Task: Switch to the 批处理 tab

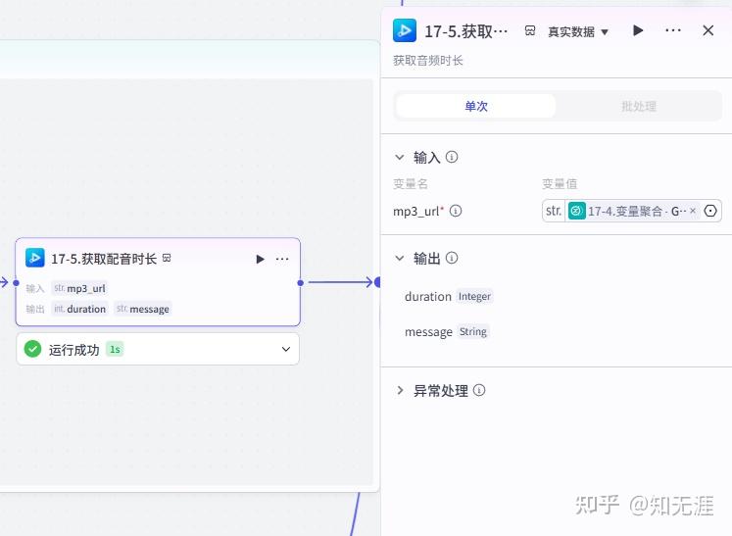Action: 639,106
